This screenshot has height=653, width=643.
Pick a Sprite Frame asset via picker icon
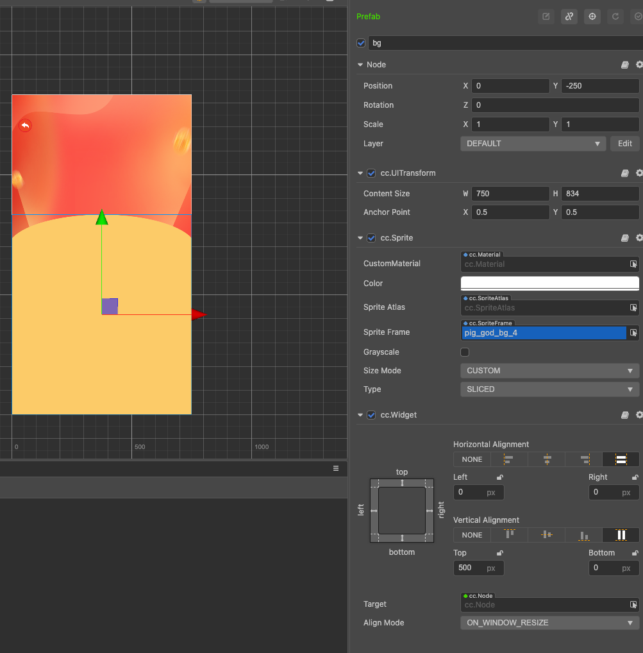(x=633, y=332)
